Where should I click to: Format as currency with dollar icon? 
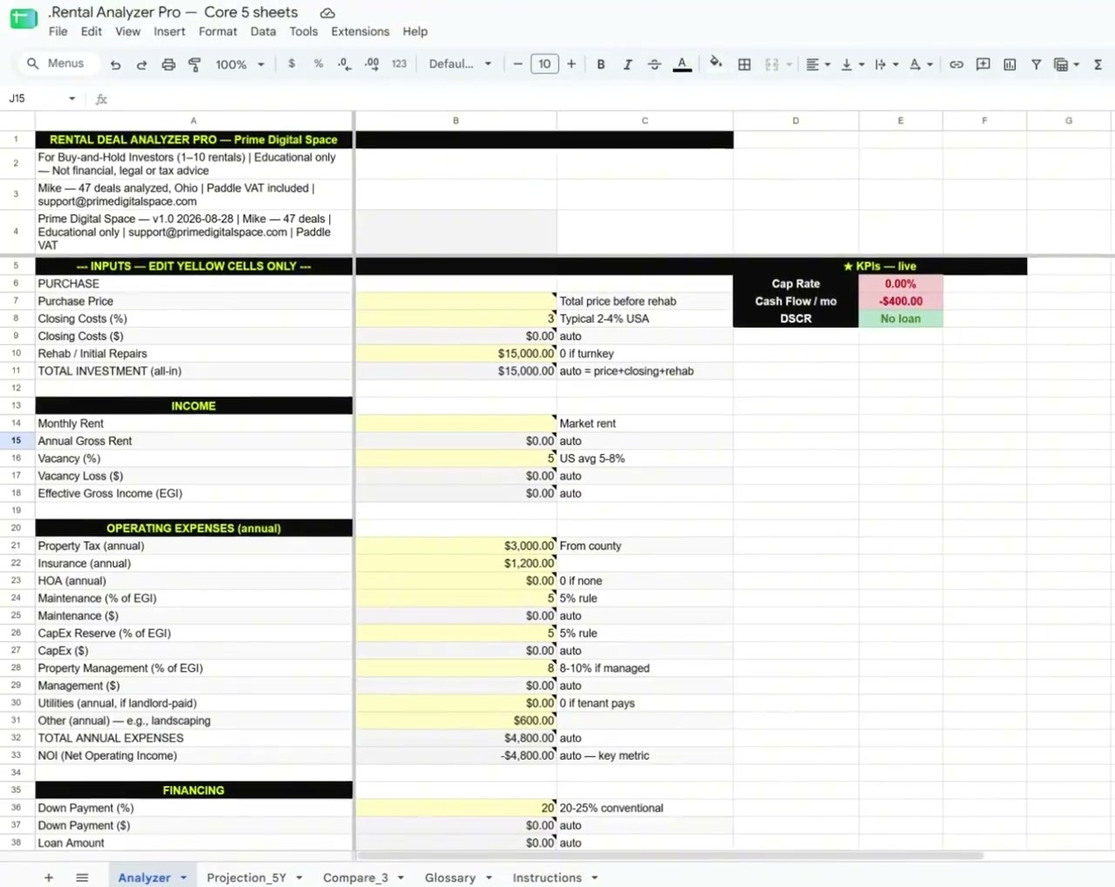(292, 64)
